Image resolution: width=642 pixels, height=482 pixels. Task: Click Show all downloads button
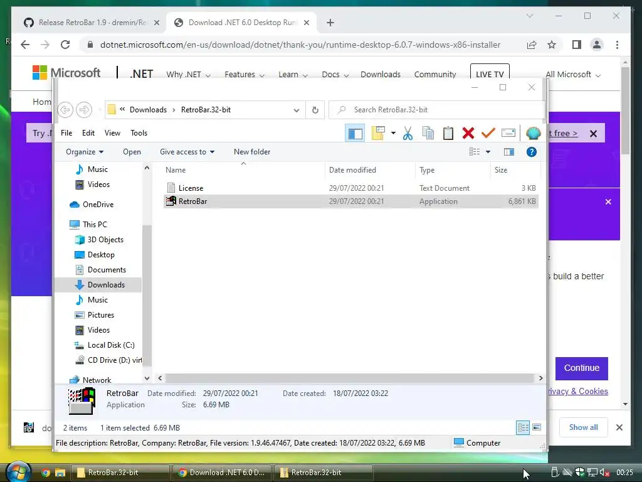584,427
